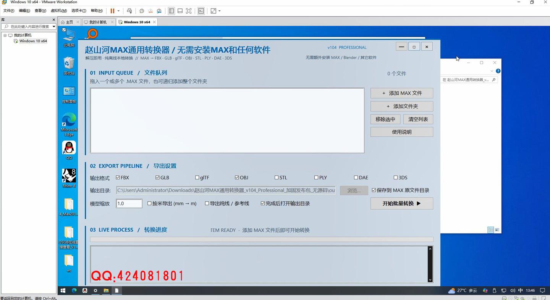Close the Windows 10 x64 tab
Viewport: 550px width, 300px height.
click(x=154, y=22)
